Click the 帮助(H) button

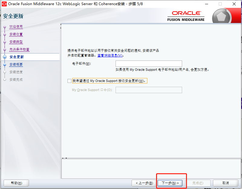pyautogui.click(x=16, y=183)
